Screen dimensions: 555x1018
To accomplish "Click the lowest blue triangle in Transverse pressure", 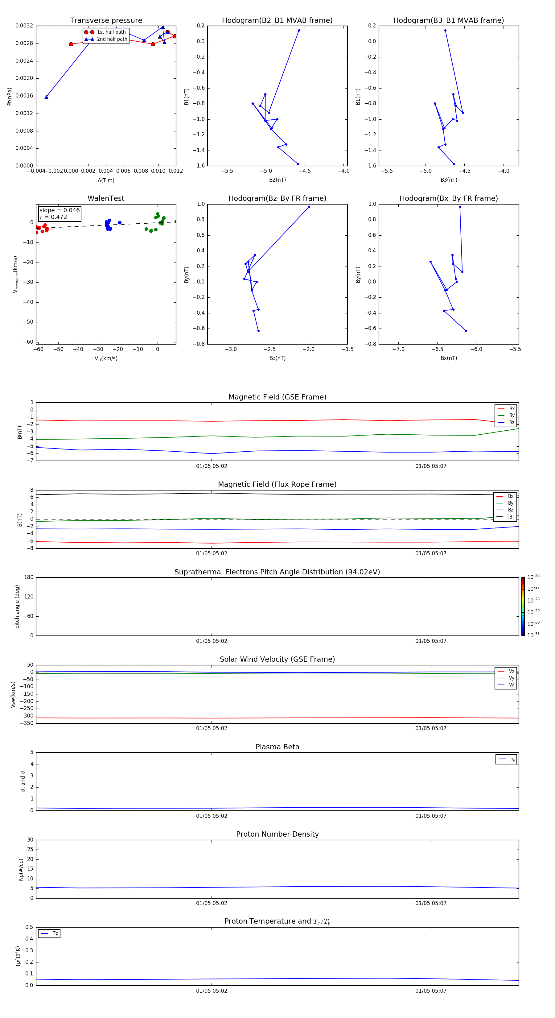I will pos(46,97).
